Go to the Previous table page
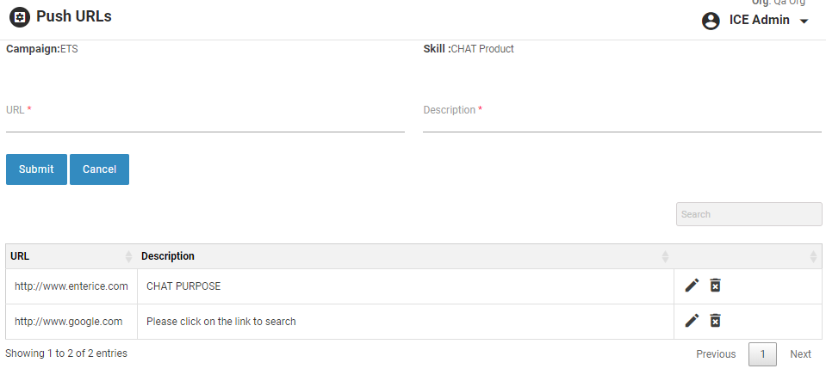826x381 pixels. click(x=716, y=354)
